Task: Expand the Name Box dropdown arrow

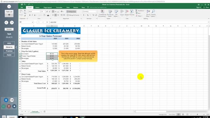Action: pyautogui.click(x=32, y=22)
